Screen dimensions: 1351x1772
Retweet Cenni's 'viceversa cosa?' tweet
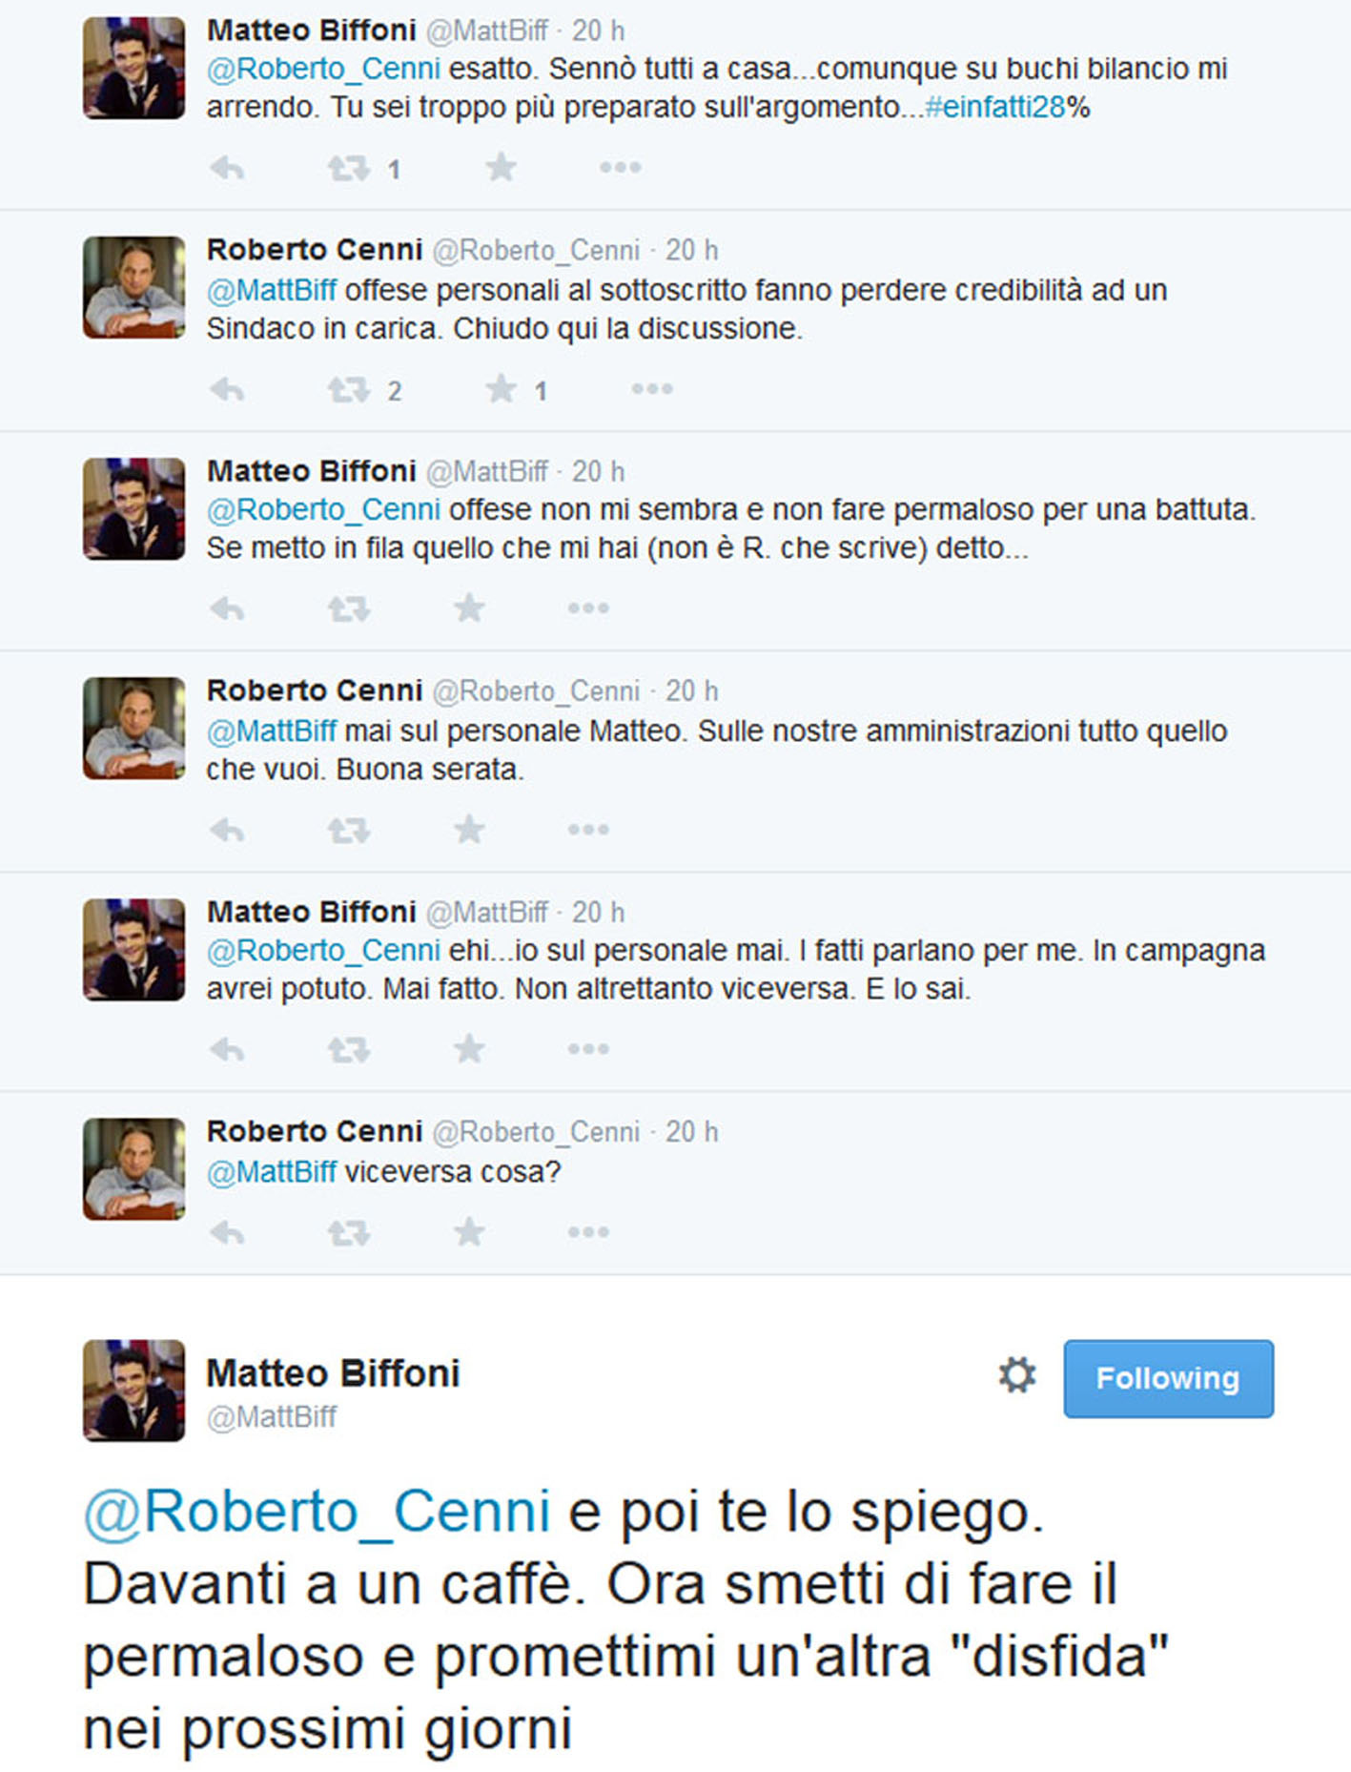[348, 1232]
